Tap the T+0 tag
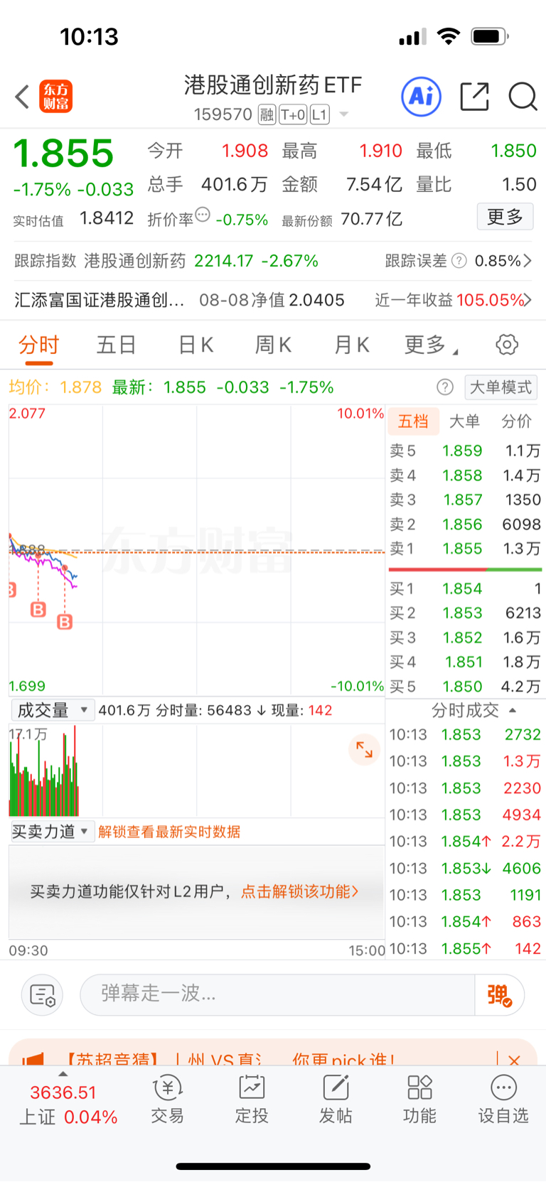The image size is (546, 1182). [x=293, y=114]
